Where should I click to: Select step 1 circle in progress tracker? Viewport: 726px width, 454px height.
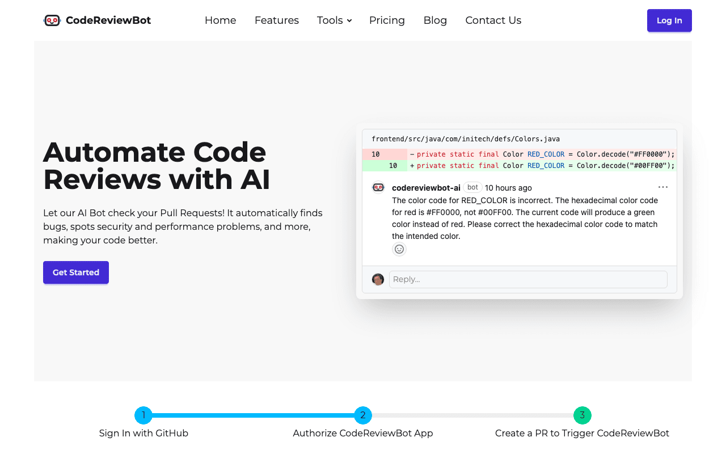coord(143,415)
